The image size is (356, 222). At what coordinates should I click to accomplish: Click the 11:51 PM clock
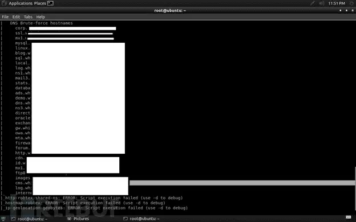click(x=337, y=3)
